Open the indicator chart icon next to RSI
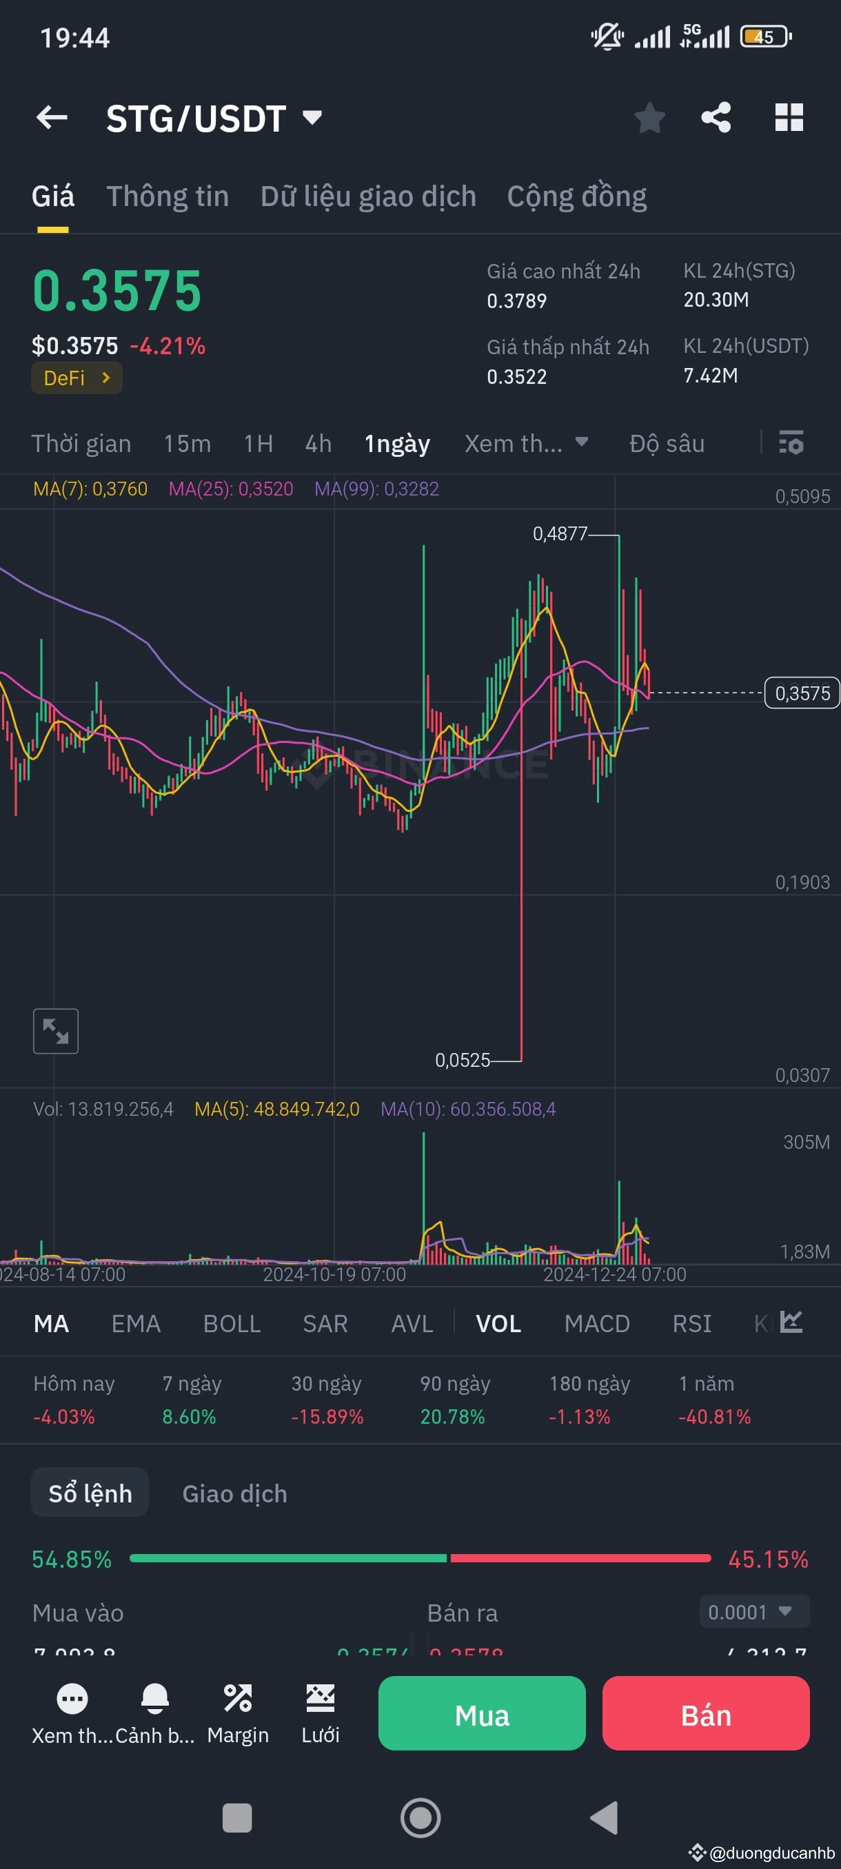The image size is (841, 1869). [x=791, y=1322]
